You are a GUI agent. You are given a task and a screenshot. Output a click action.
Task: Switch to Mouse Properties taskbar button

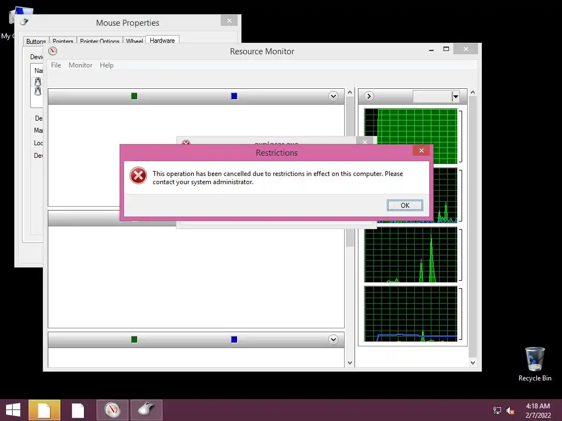[x=146, y=410]
